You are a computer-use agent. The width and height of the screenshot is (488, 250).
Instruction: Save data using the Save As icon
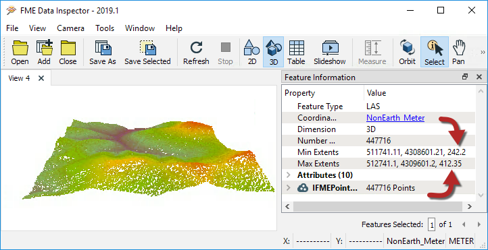[x=103, y=52]
